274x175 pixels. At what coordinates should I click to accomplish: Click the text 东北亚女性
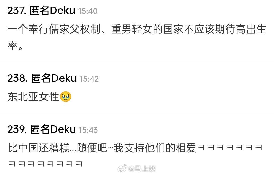(33, 97)
